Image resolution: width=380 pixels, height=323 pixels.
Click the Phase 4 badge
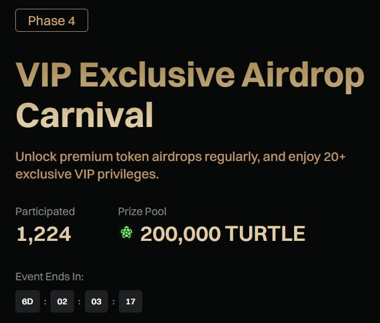pyautogui.click(x=51, y=21)
